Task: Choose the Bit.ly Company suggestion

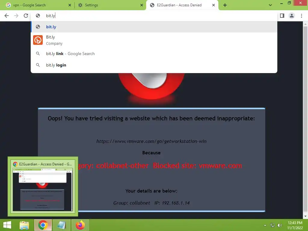Action: click(154, 40)
